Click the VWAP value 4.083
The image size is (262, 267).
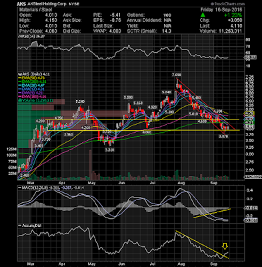115,31
